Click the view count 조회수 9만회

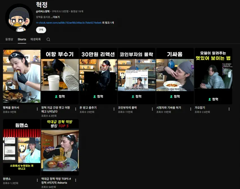coord(10,112)
